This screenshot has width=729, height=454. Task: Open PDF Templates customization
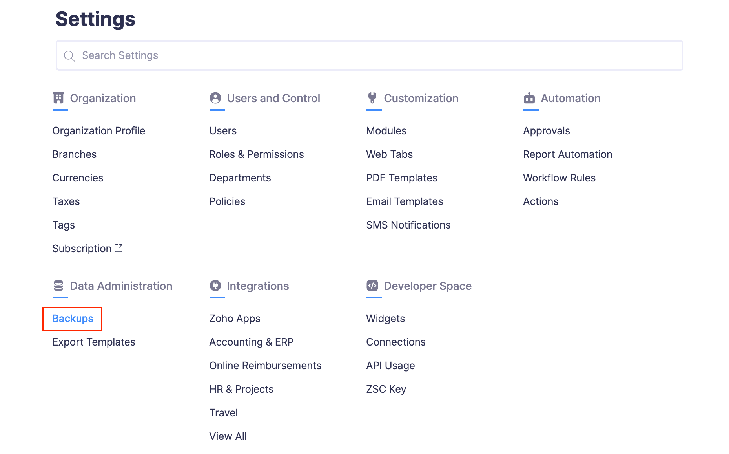click(401, 178)
